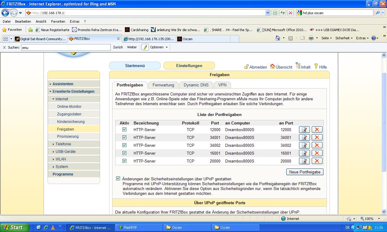Image resolution: width=387 pixels, height=232 pixels.
Task: Disable the port 12000 Aktiv checkbox
Action: pyautogui.click(x=124, y=130)
